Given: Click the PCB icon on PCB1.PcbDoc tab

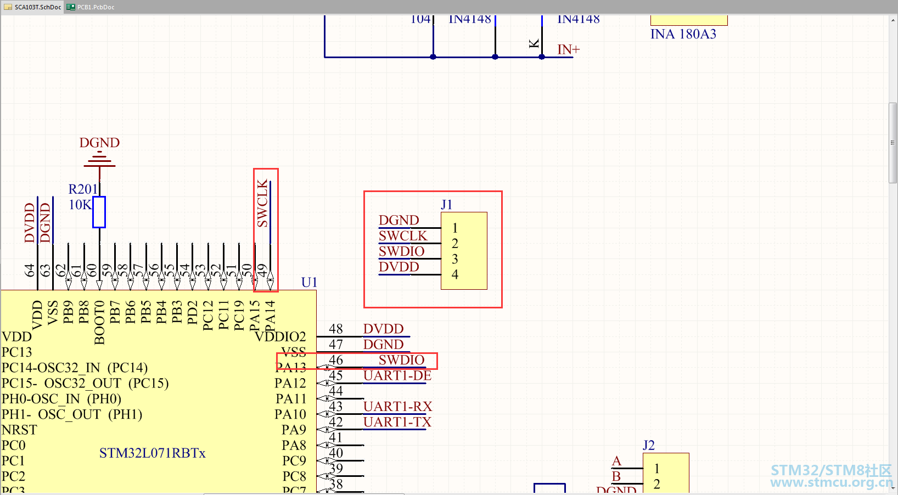Looking at the screenshot, I should pyautogui.click(x=71, y=7).
